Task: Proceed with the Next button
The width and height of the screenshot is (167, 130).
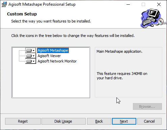Action: coord(124,121)
